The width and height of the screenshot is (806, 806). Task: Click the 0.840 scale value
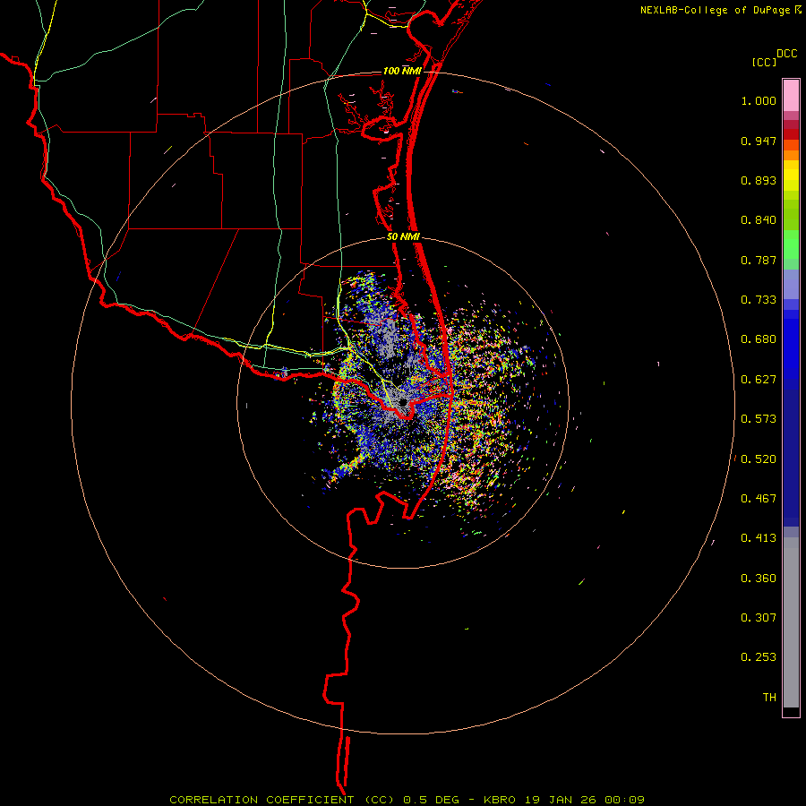pyautogui.click(x=759, y=220)
